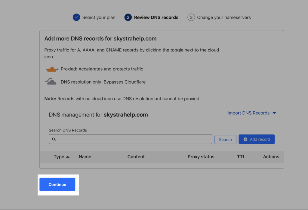Open the Change your nameservers step
Viewport: 308px width, 210px height.
(224, 17)
